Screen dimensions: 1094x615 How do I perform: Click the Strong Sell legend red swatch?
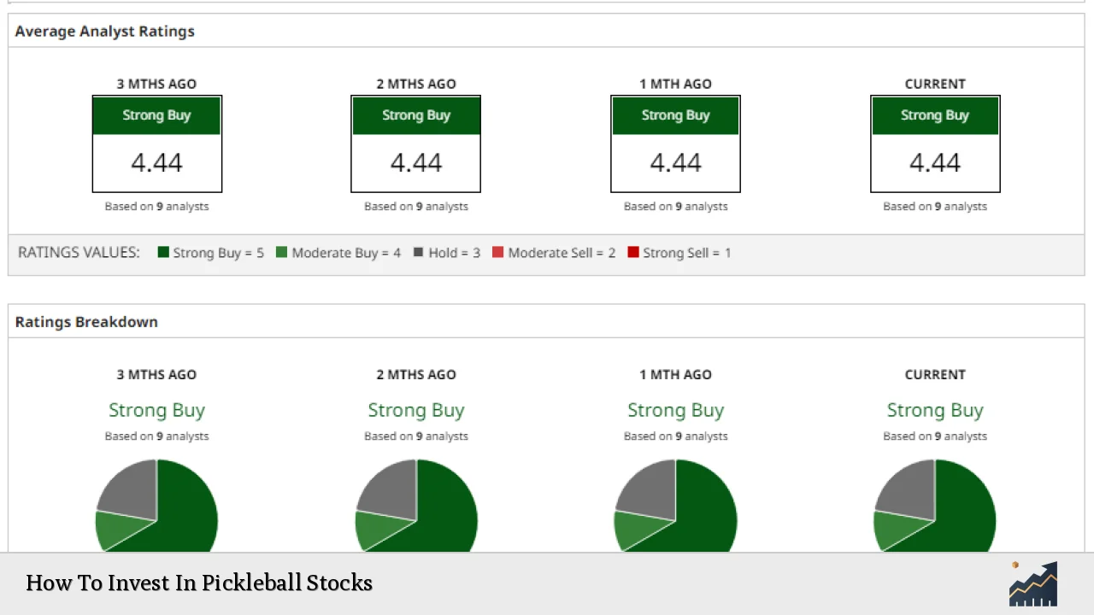[x=633, y=252]
